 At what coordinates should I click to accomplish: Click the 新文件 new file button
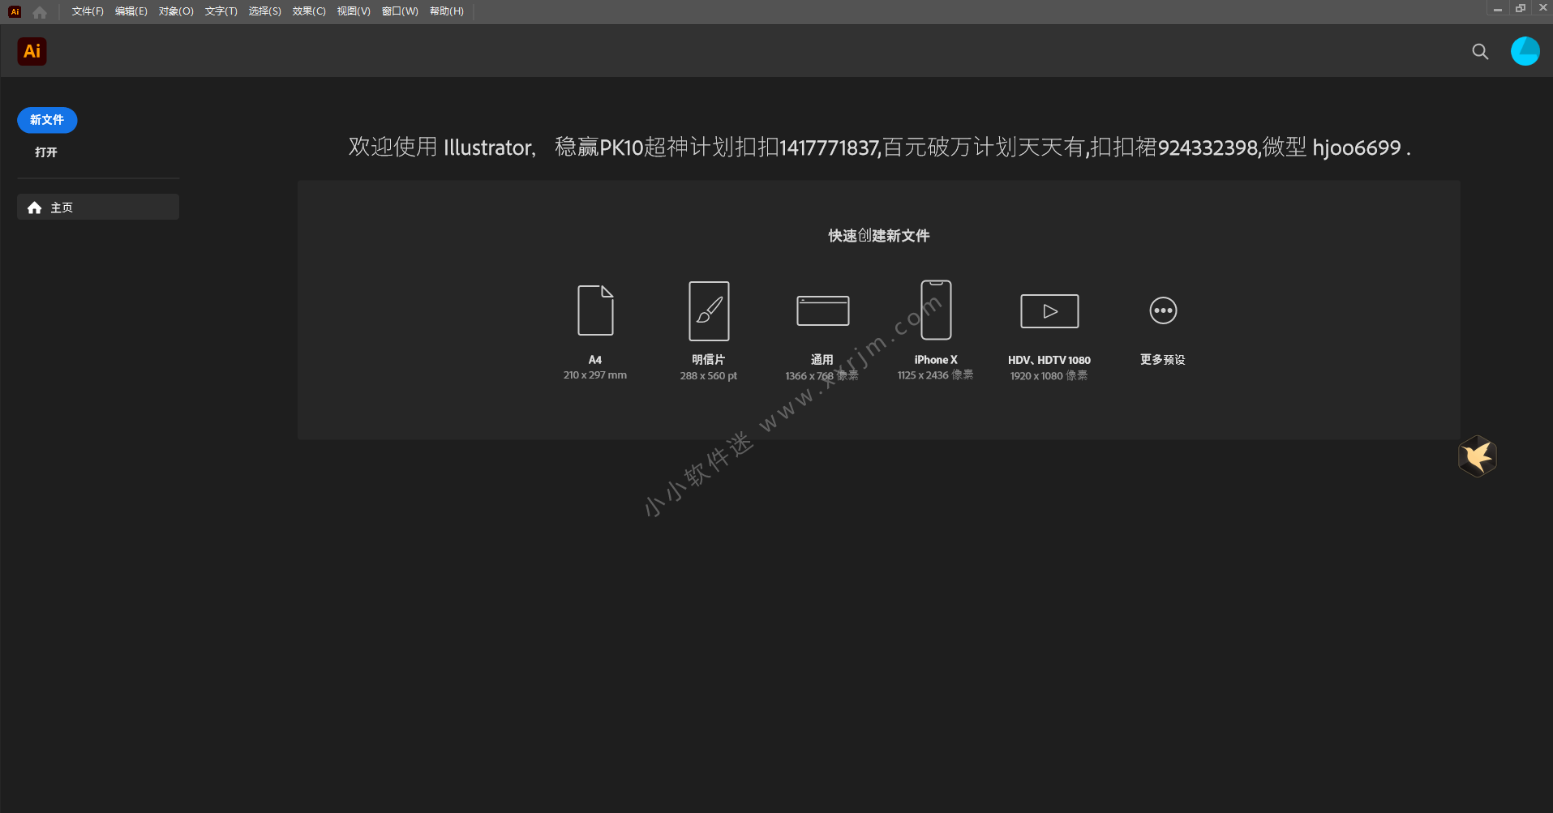click(47, 120)
